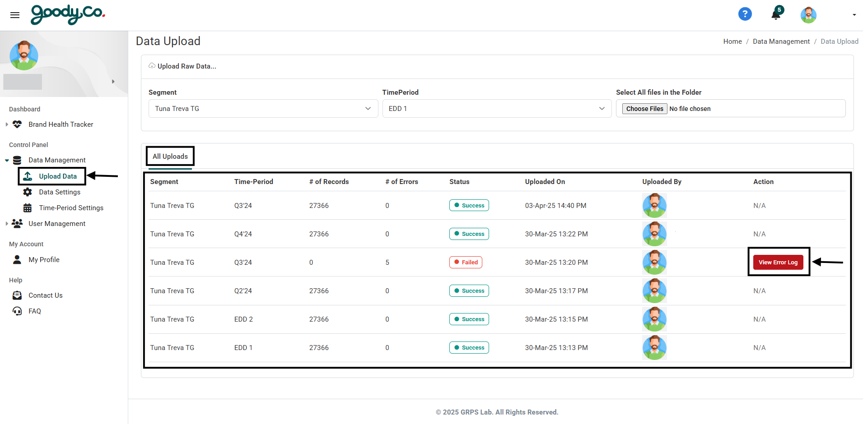Viewport: 863px width, 424px height.
Task: Click the Contact Us icon in sidebar
Action: coord(17,295)
